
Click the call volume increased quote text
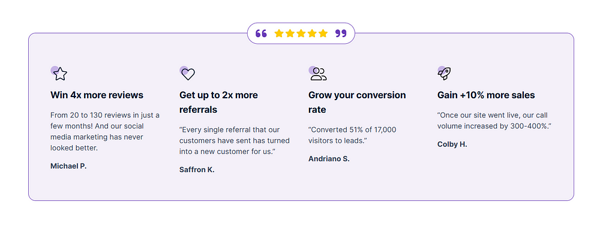pyautogui.click(x=494, y=120)
